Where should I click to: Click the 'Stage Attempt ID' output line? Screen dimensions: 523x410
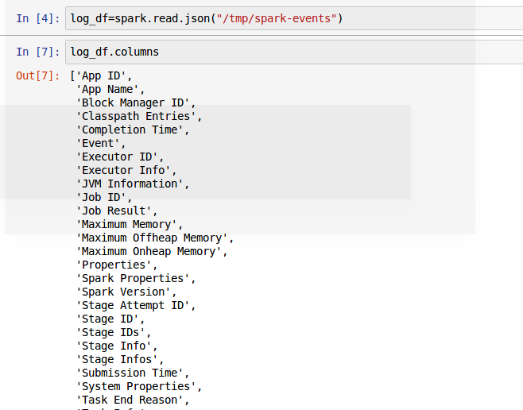pos(136,305)
